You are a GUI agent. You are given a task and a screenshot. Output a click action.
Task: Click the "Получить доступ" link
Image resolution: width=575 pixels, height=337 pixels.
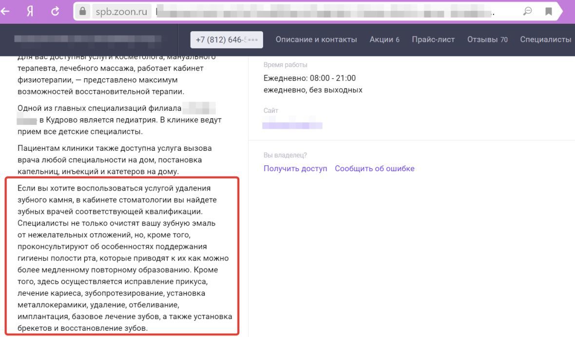[295, 169]
